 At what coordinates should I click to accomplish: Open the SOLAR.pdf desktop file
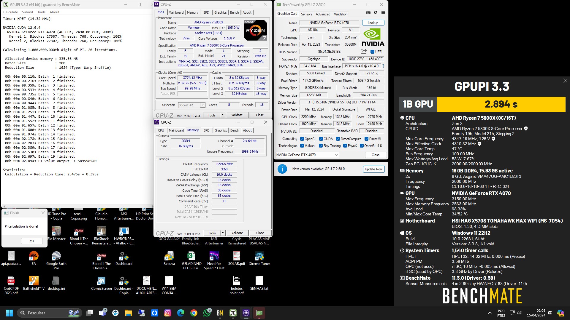[237, 258]
